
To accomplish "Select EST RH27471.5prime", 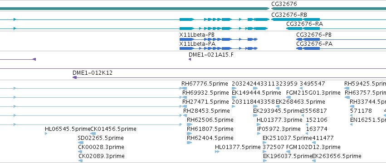I will (x=205, y=102).
